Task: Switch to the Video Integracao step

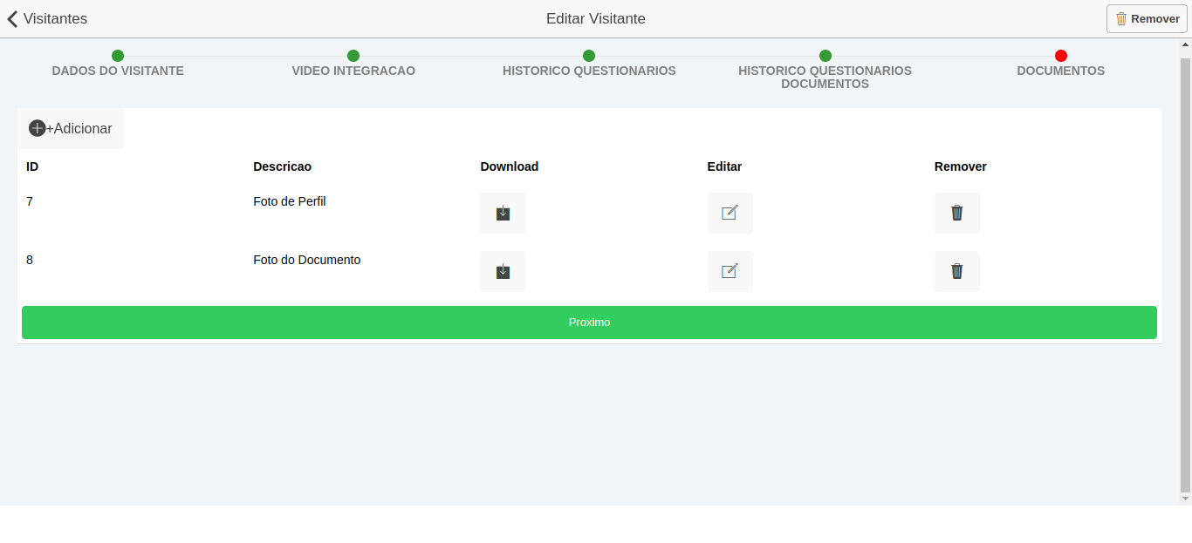Action: (x=353, y=71)
